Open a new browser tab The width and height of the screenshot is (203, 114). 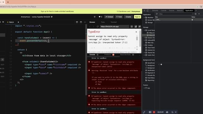[x=8, y=2]
